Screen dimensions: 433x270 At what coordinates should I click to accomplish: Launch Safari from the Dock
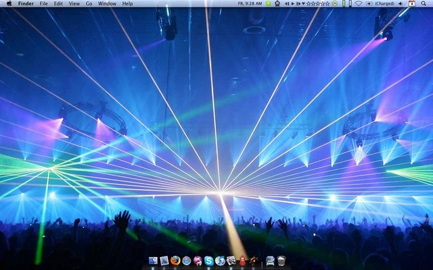187,261
